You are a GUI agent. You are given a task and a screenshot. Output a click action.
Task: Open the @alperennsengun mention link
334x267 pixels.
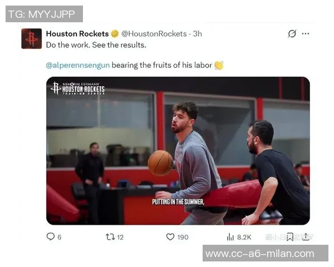click(78, 65)
